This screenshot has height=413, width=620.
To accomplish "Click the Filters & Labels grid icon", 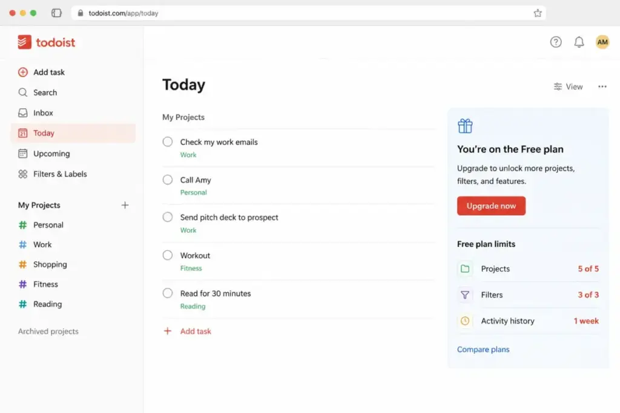I will pos(23,174).
